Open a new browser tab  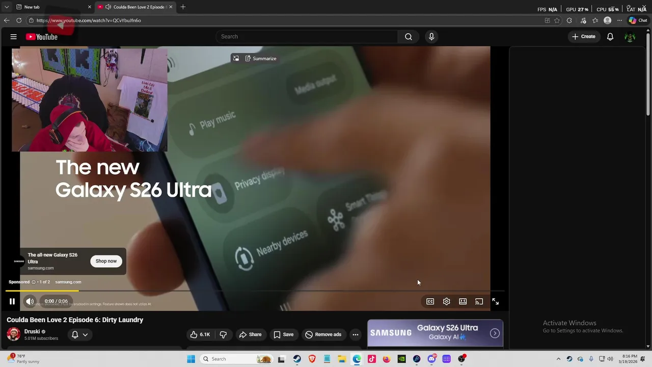(x=183, y=7)
